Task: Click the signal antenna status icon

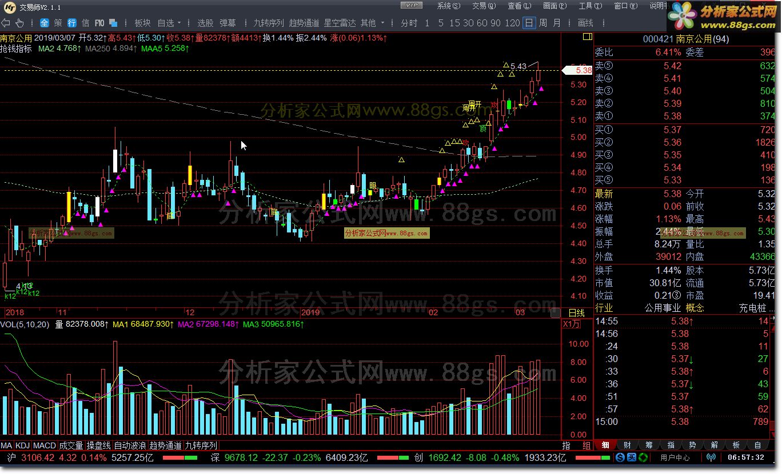Action: (x=711, y=457)
